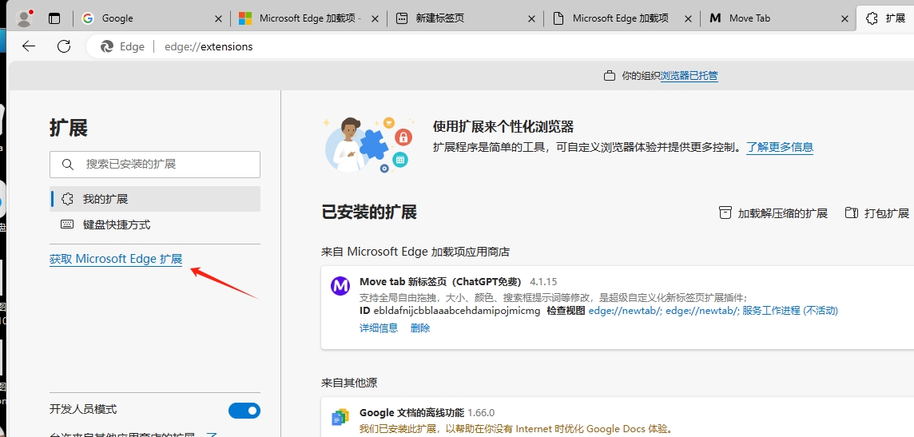Image resolution: width=914 pixels, height=437 pixels.
Task: Open the tab actions menu icon
Action: (x=54, y=18)
